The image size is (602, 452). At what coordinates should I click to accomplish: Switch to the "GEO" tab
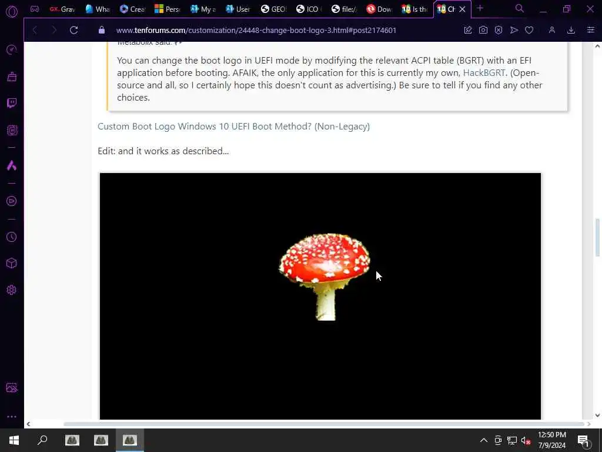(273, 9)
